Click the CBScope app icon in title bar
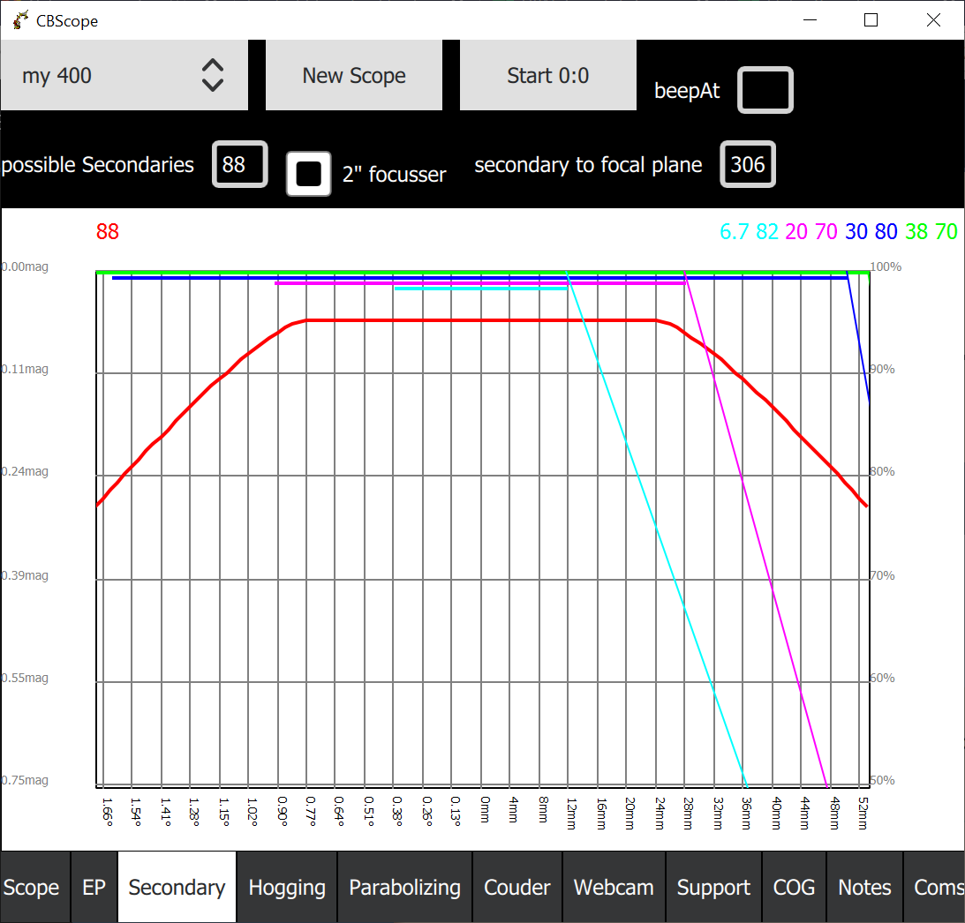This screenshot has width=965, height=923. (19, 20)
